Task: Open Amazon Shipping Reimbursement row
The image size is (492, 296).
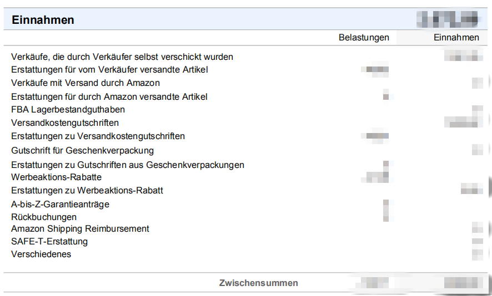Action: point(80,228)
